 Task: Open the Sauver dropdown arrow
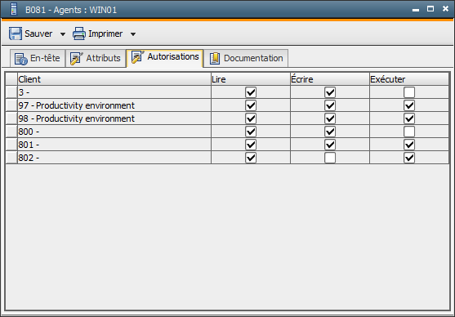coord(63,34)
